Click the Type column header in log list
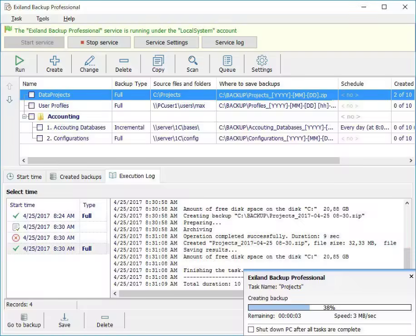Screen dimensions: 416x336 [x=94, y=205]
